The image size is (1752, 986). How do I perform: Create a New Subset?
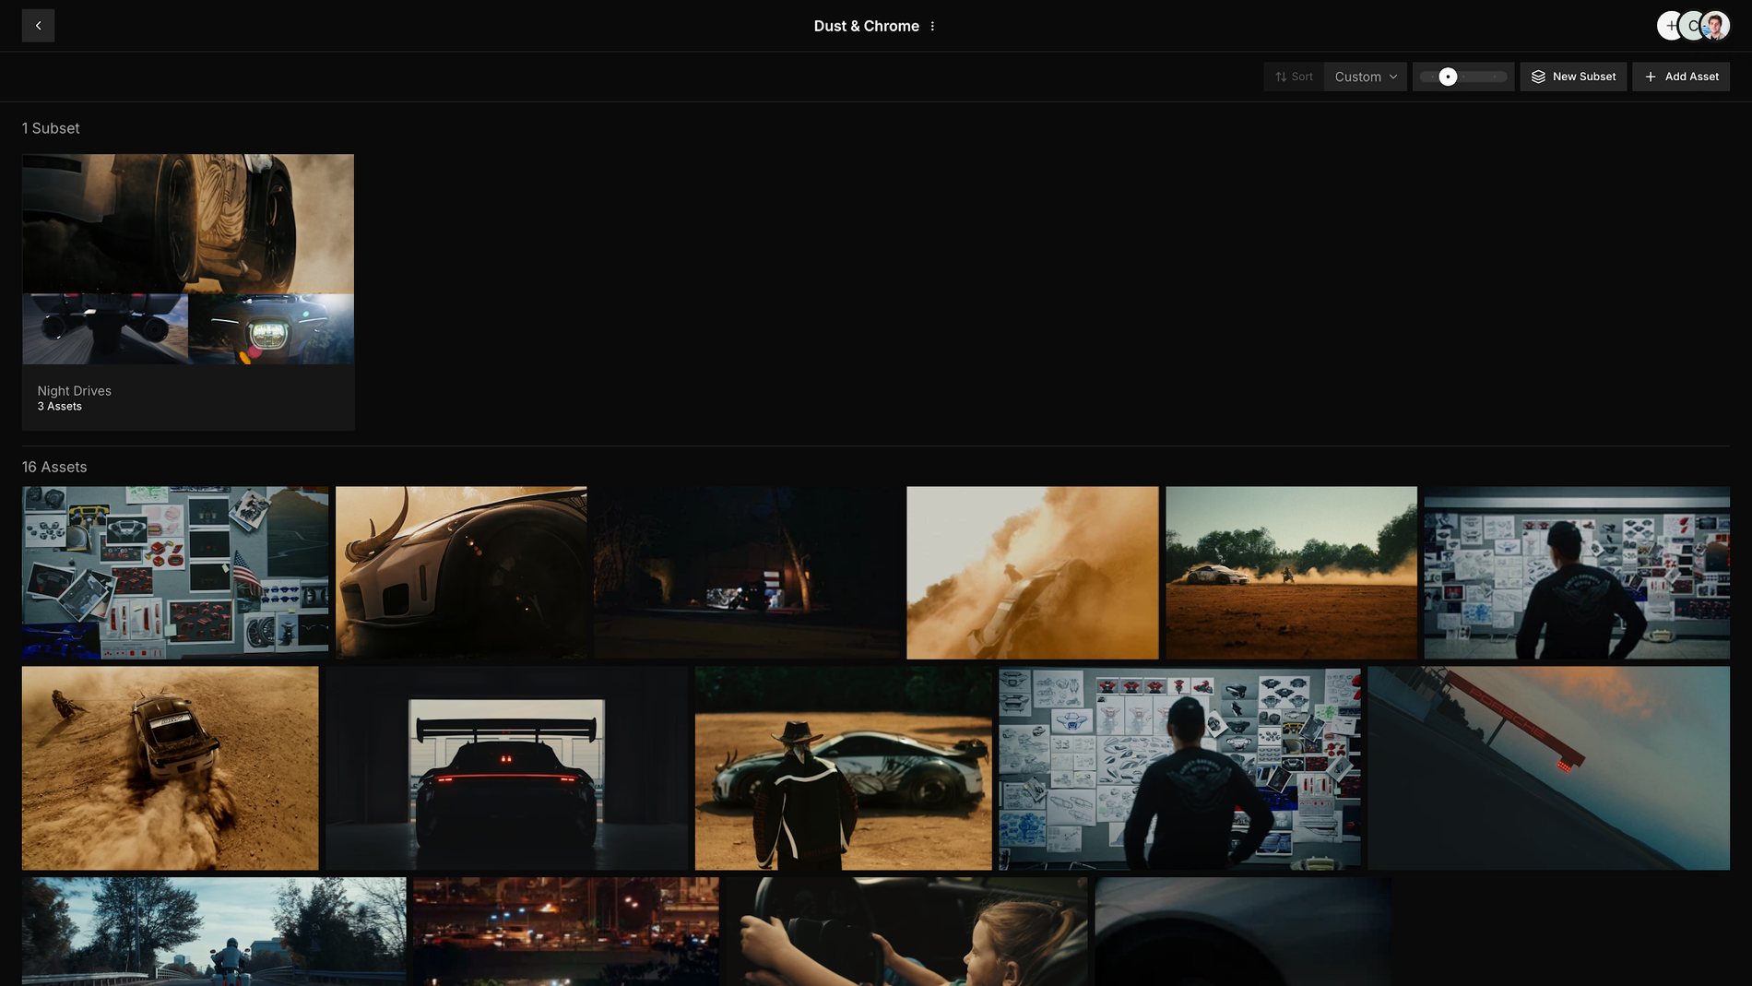[x=1573, y=77]
